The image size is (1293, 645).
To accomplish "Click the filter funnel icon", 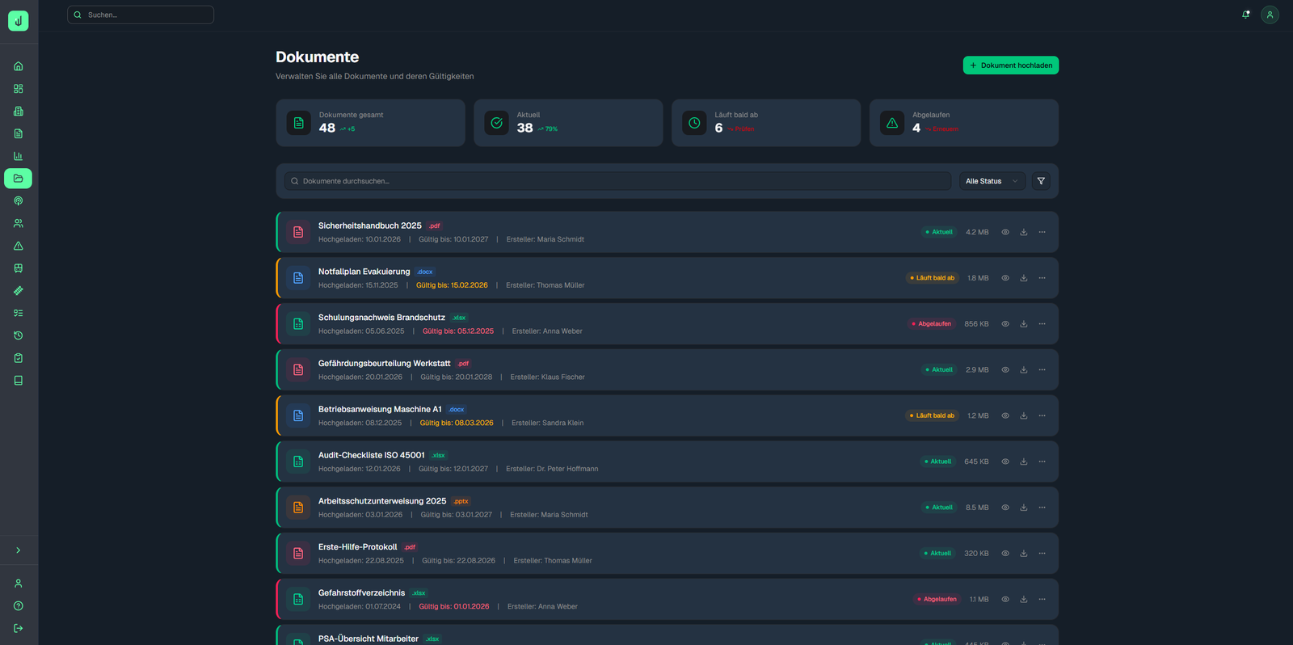I will (x=1041, y=181).
